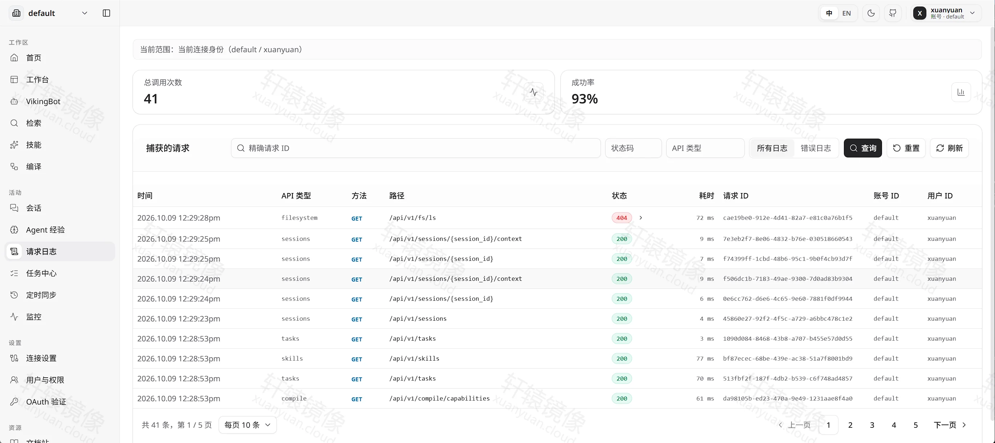
Task: Switch language to EN
Action: tap(846, 13)
